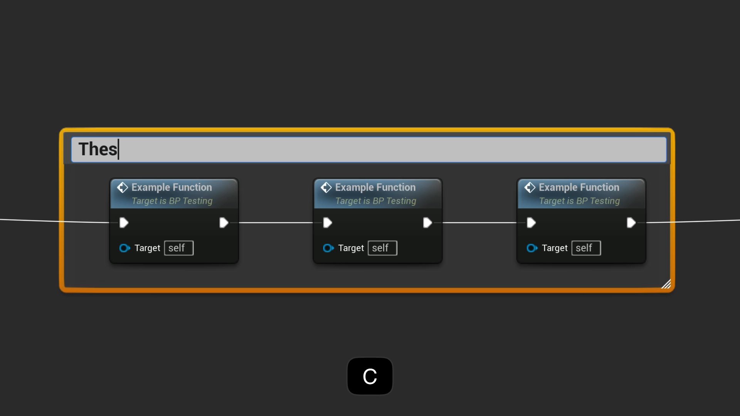This screenshot has width=740, height=416.
Task: Select the first Example Function node title
Action: pos(172,188)
